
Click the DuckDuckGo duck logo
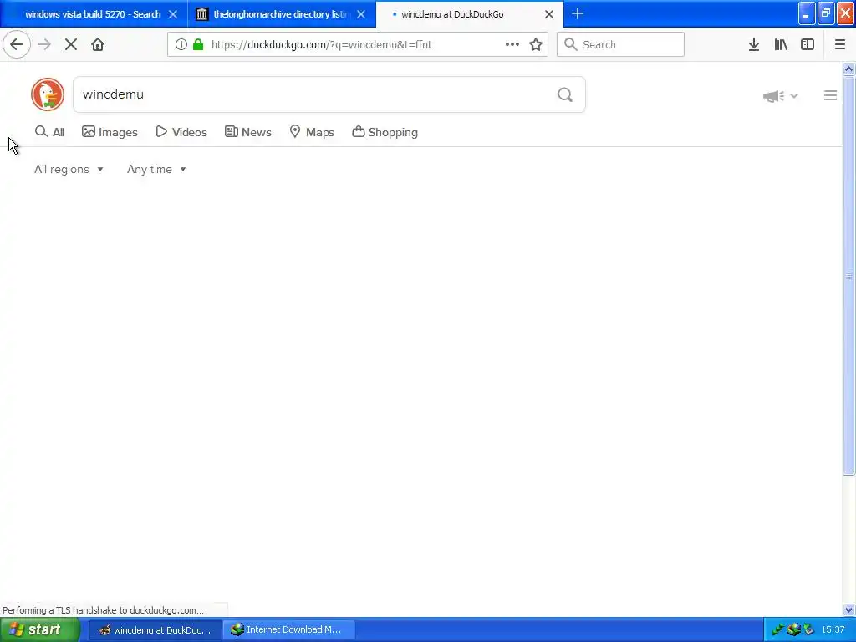(x=48, y=94)
